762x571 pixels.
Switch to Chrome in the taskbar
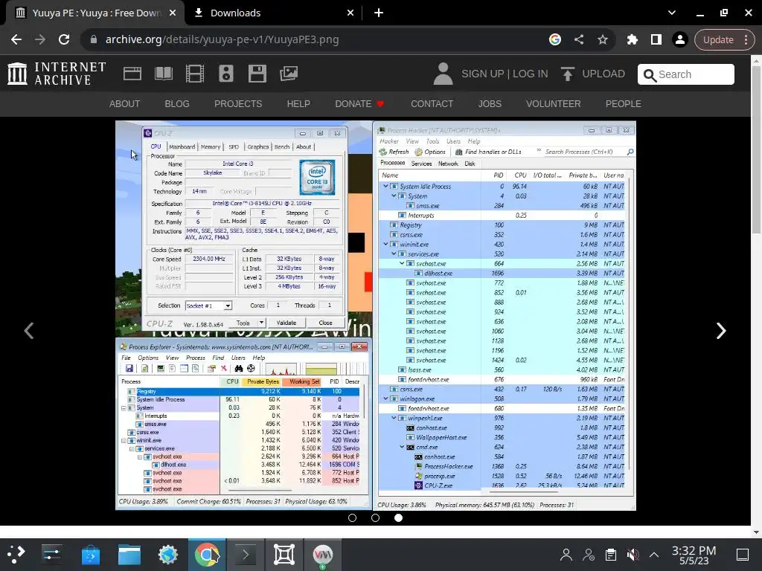(x=207, y=554)
